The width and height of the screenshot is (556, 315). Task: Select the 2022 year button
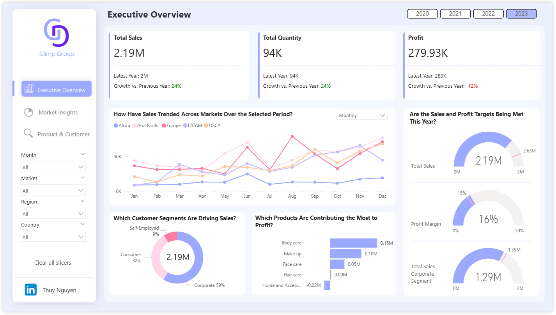pyautogui.click(x=488, y=14)
